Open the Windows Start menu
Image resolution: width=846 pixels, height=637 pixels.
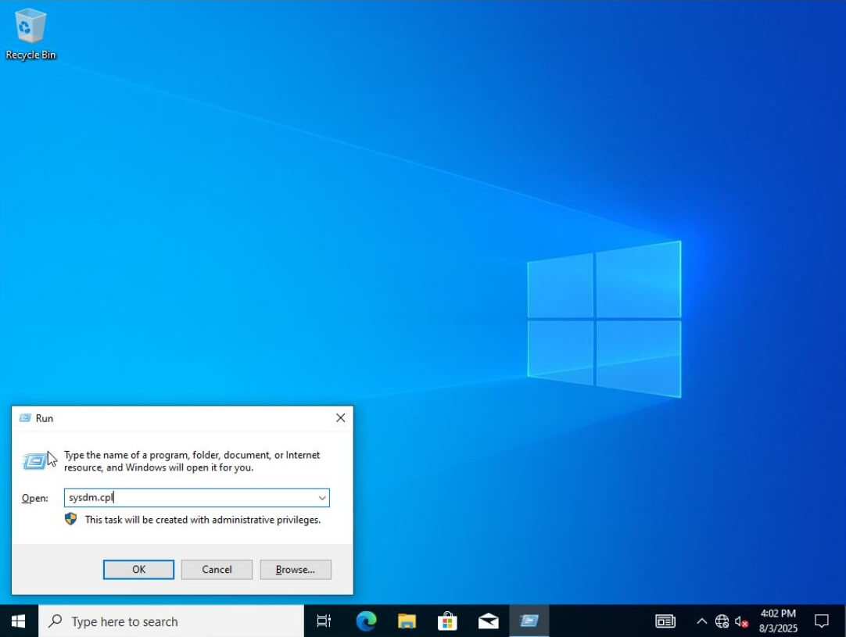pos(18,621)
